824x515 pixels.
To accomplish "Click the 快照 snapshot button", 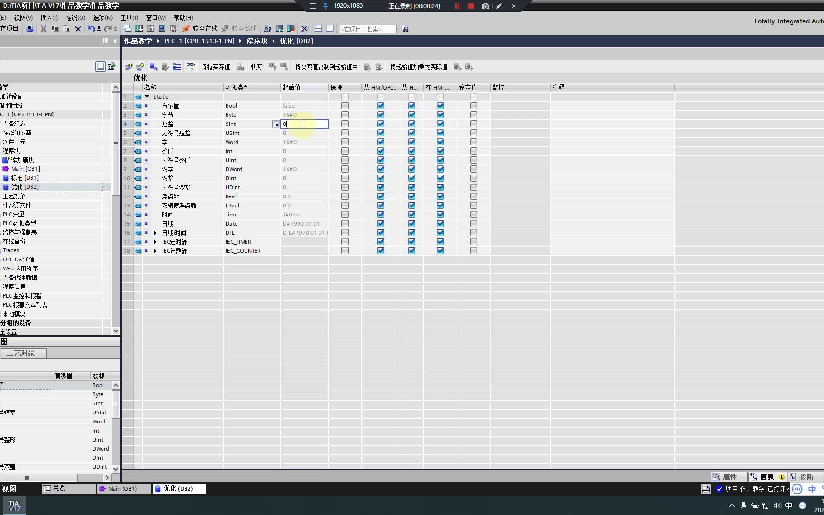I will [x=257, y=67].
